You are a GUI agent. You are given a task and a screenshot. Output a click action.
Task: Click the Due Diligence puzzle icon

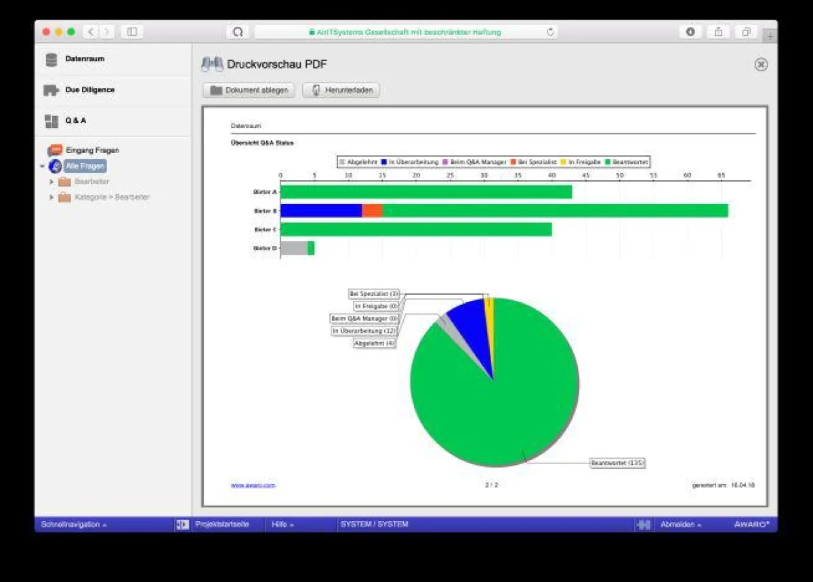[51, 90]
